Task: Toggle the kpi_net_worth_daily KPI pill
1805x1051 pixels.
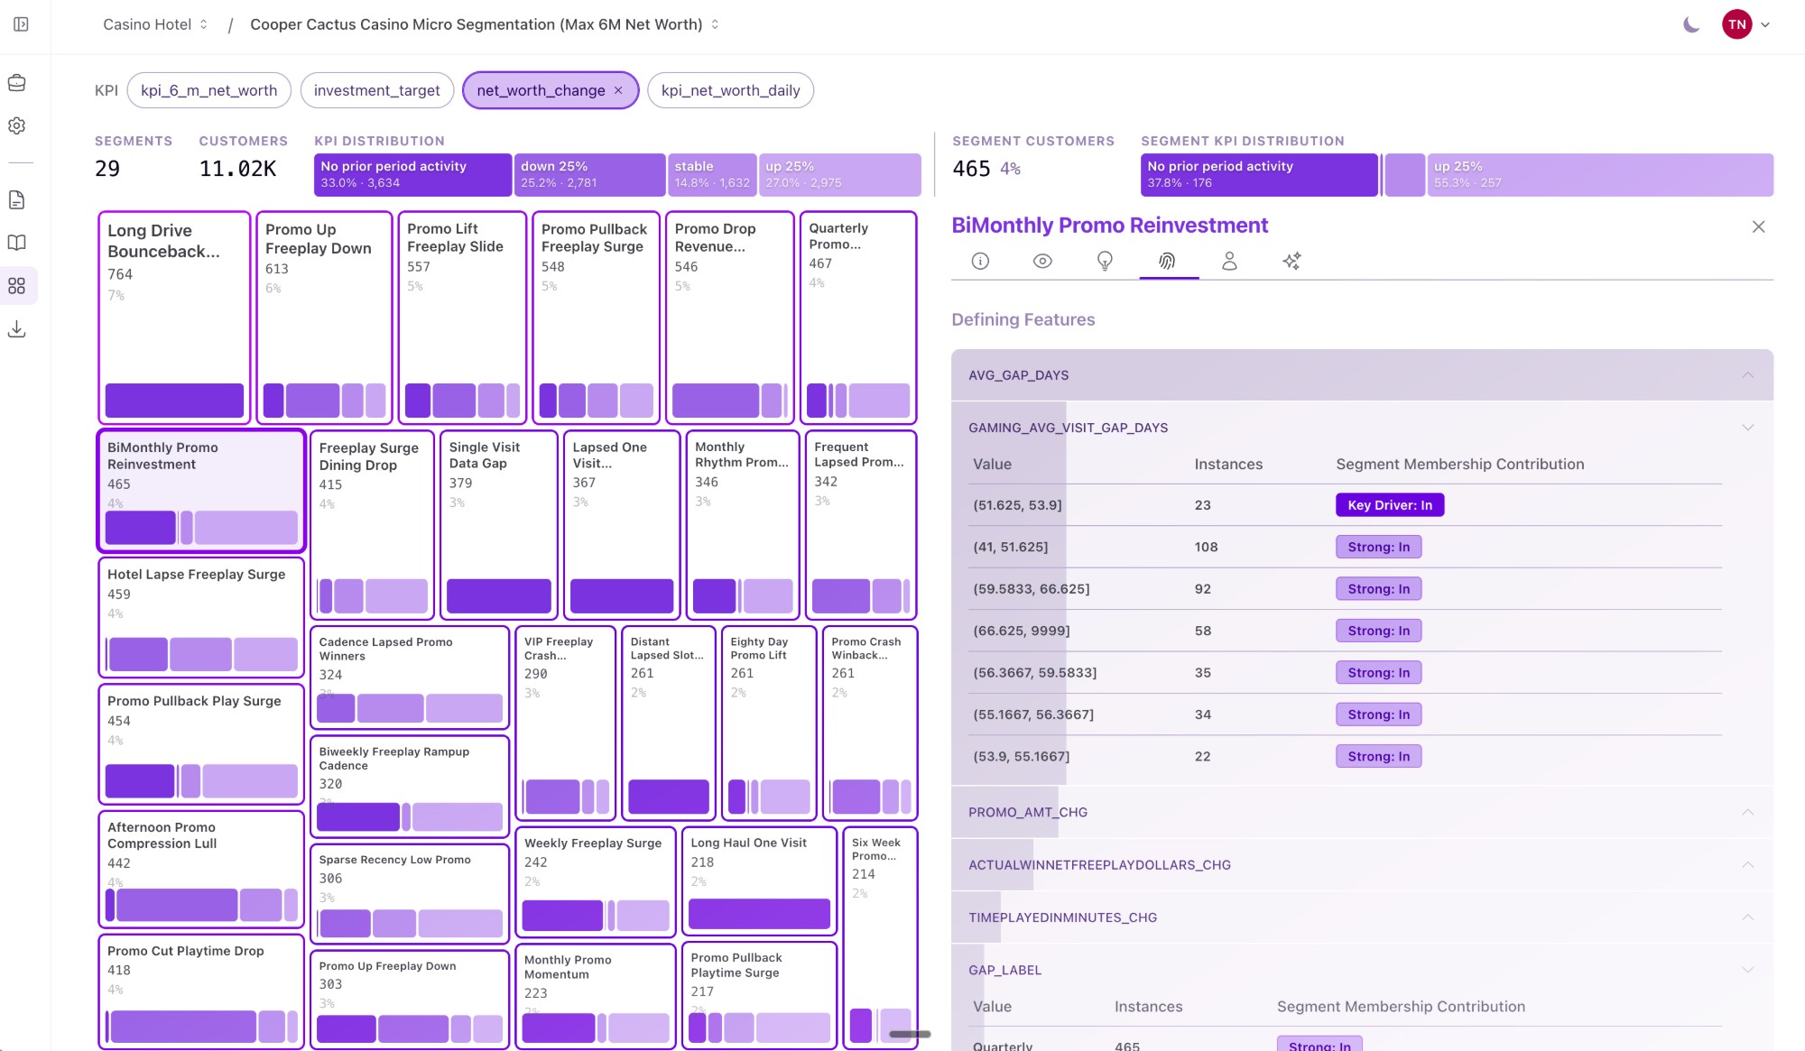Action: tap(730, 90)
